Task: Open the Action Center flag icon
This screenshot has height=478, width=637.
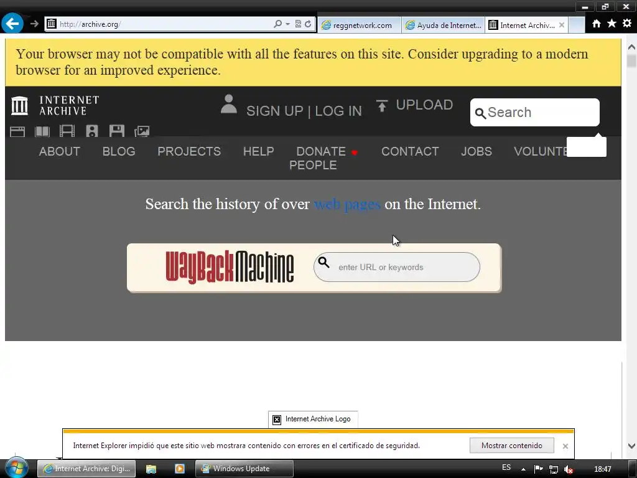Action: coord(539,469)
